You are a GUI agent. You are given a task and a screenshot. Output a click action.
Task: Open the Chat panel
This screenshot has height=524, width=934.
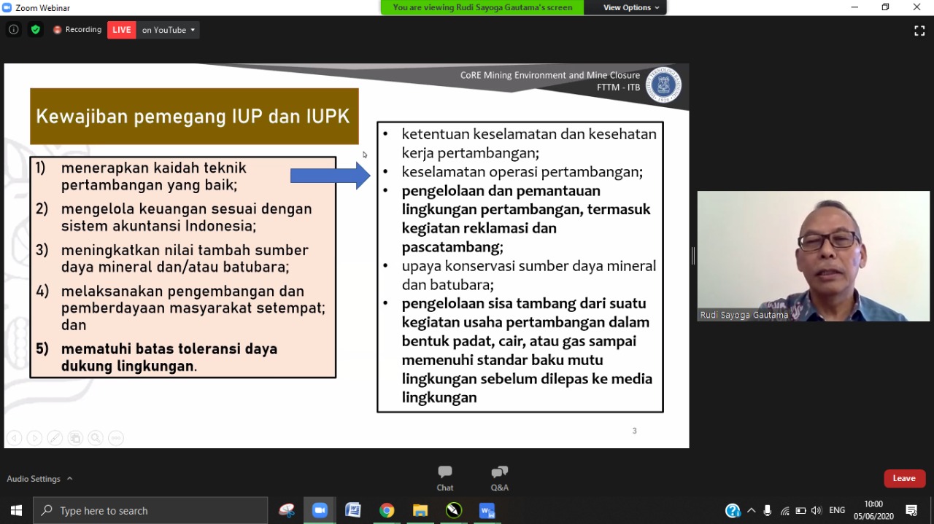444,478
